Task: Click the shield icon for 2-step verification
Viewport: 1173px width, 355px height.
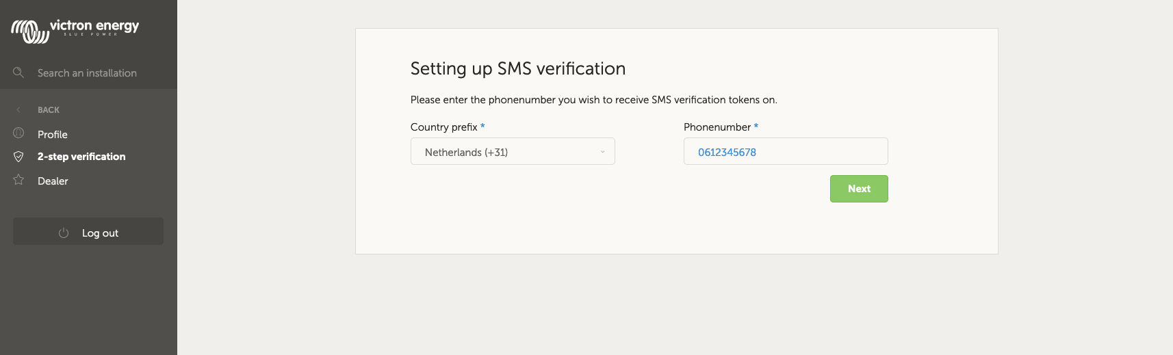Action: pyautogui.click(x=18, y=157)
